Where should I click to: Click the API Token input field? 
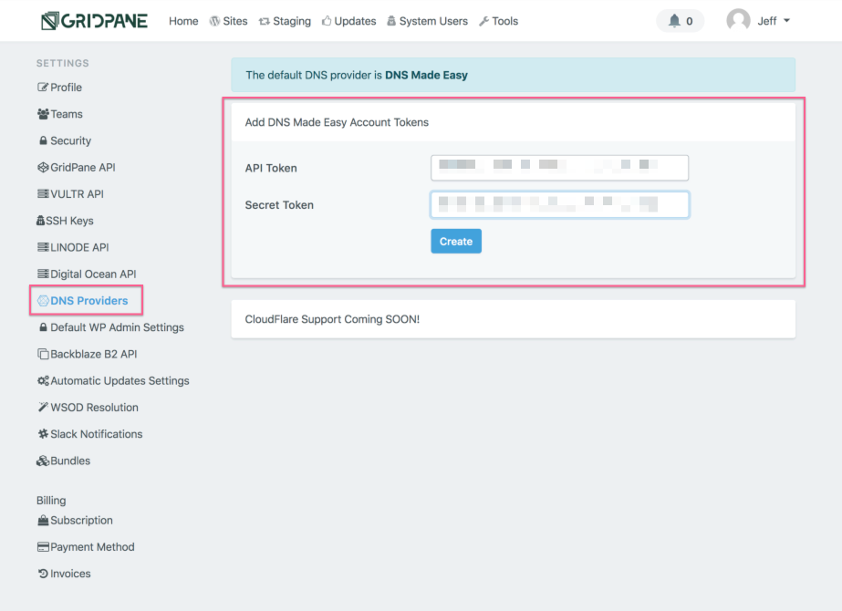tap(559, 168)
